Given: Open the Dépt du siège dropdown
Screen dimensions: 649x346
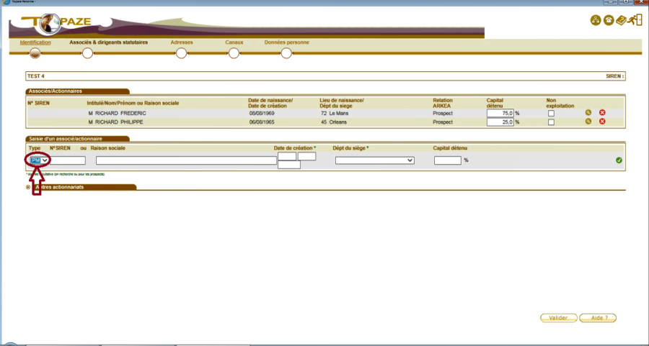Looking at the screenshot, I should pyautogui.click(x=374, y=160).
